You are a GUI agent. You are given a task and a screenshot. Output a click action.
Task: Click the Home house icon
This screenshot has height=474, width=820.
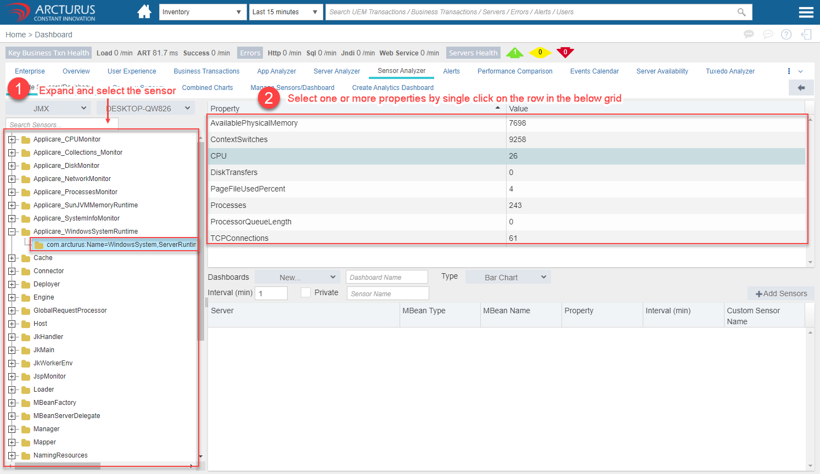[144, 12]
